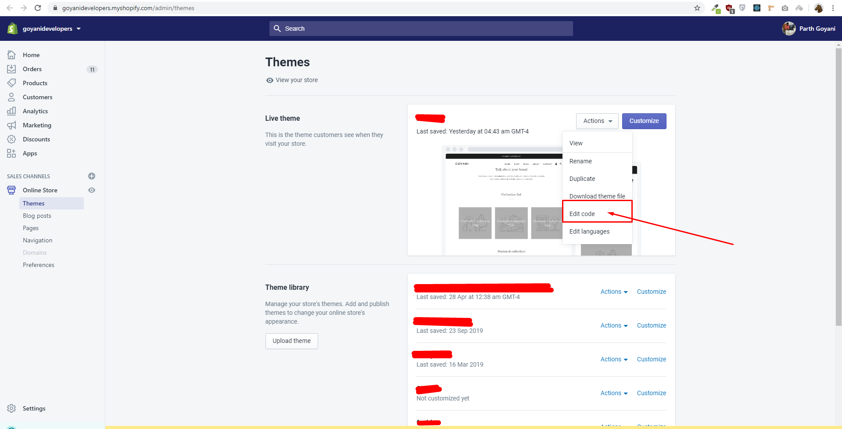Click the Marketing megaphone icon
Viewport: 842px width, 429px height.
[x=12, y=125]
